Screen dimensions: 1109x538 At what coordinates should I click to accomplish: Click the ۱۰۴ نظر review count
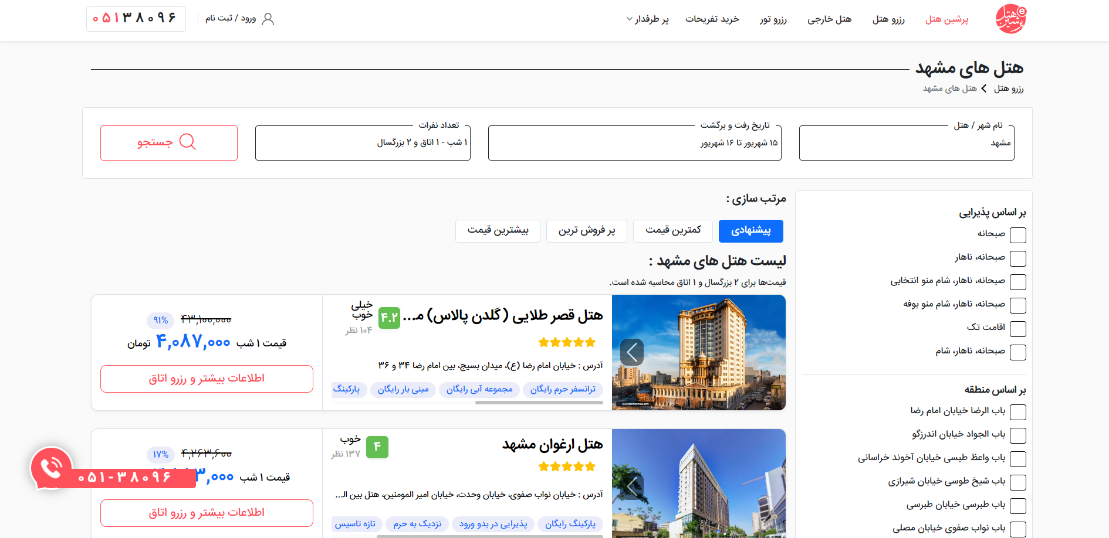click(x=359, y=331)
